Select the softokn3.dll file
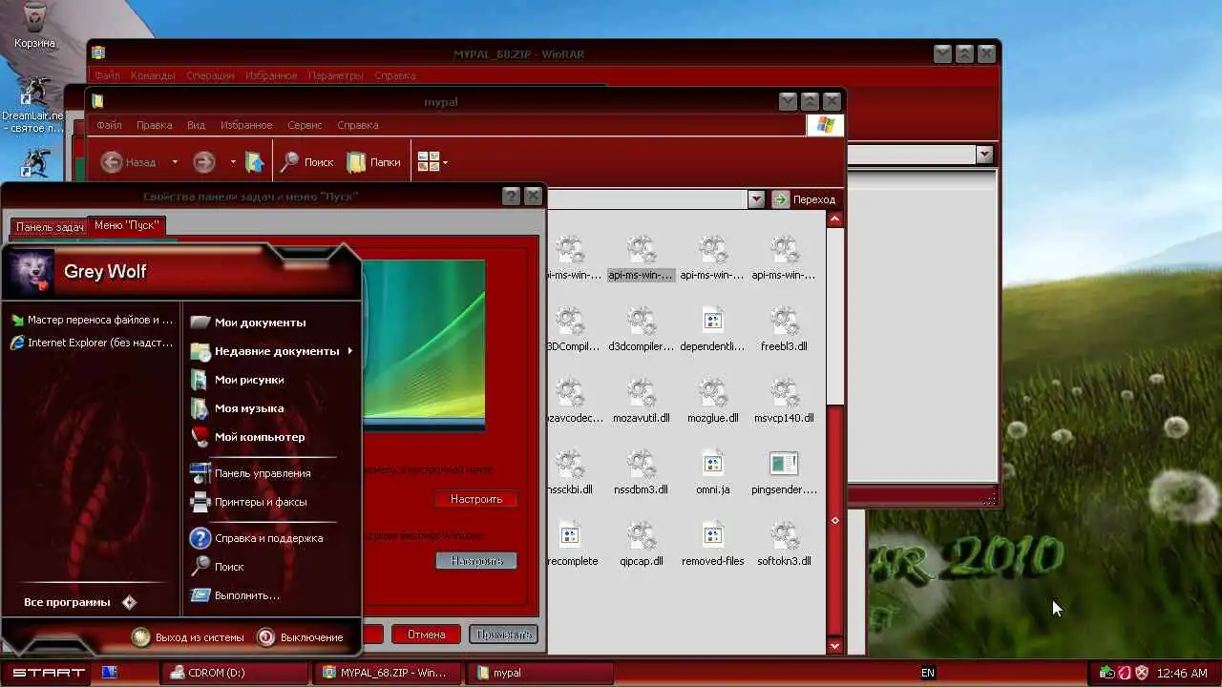 [784, 545]
